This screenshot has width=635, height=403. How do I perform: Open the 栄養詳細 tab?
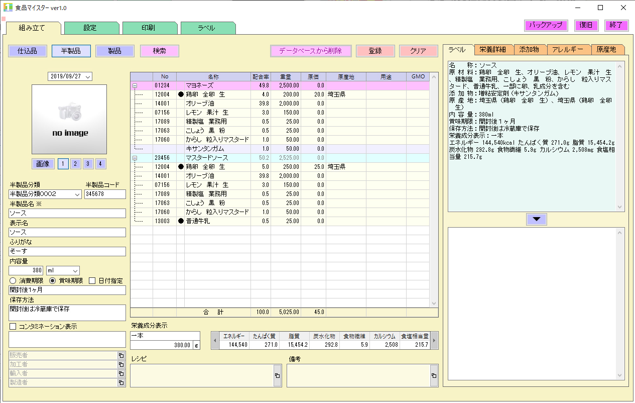point(493,49)
